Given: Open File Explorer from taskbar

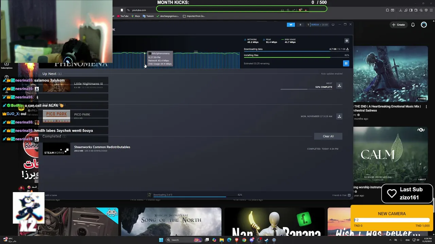Looking at the screenshot, I should coord(222,240).
